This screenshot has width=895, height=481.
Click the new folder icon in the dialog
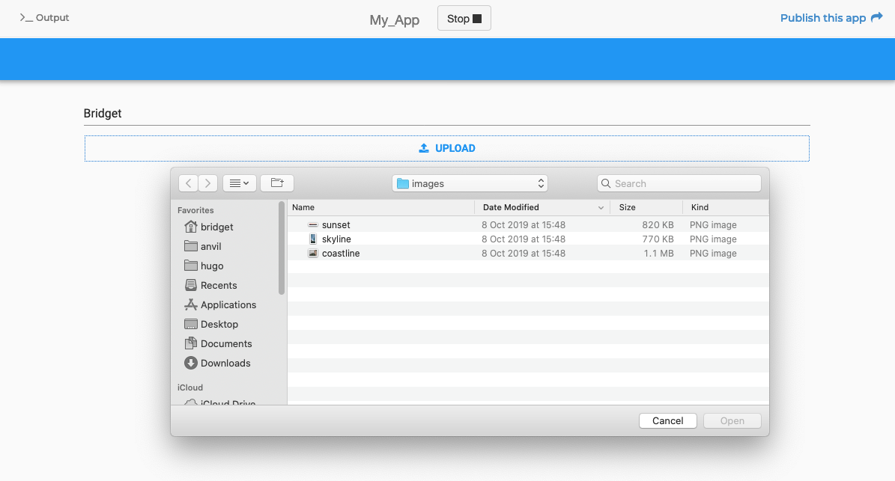click(x=277, y=183)
